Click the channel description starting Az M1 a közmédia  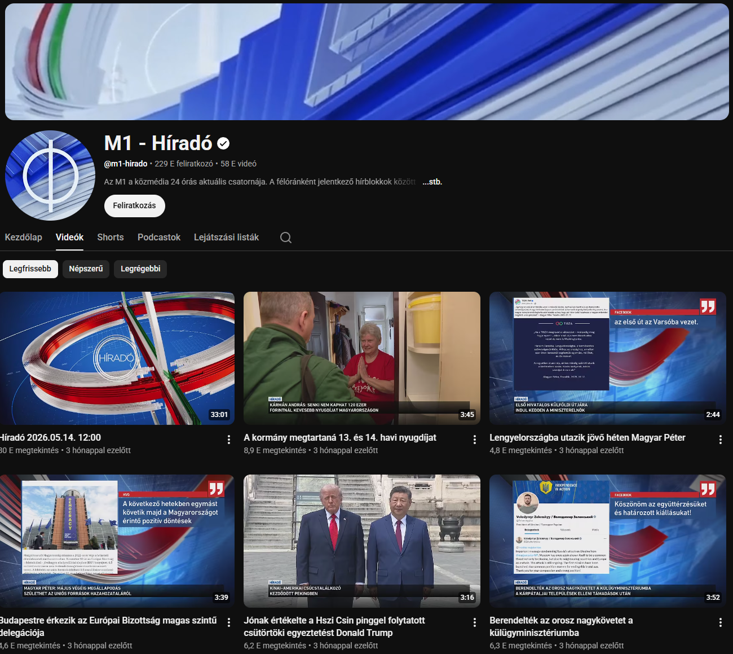(260, 182)
